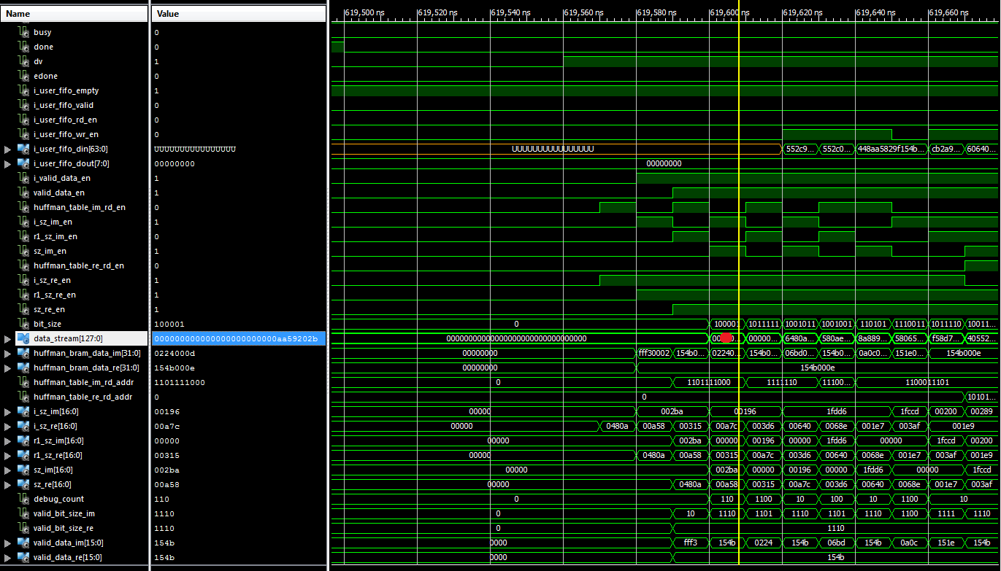This screenshot has width=1001, height=571.
Task: Select the value 154b000e of huffman_bram_data_re
Action: [174, 368]
